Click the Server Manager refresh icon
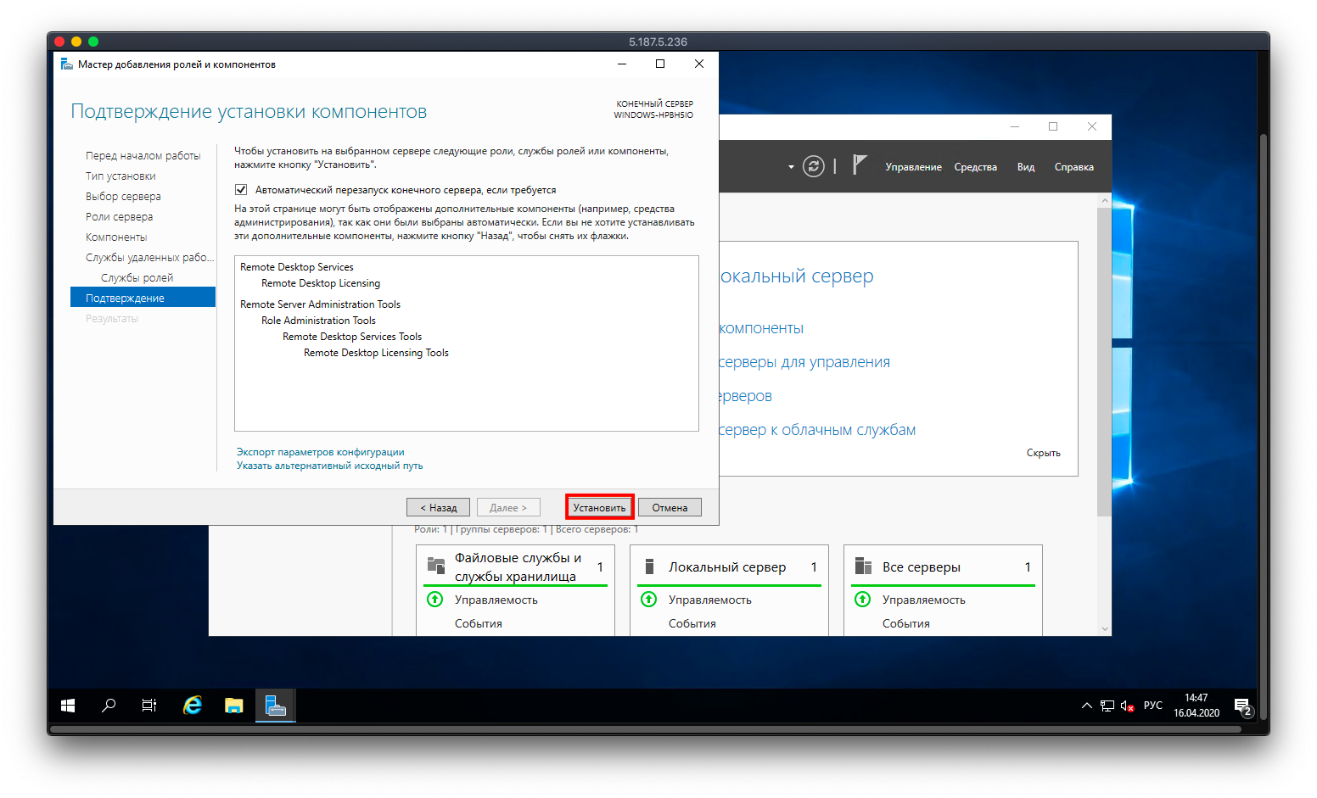Viewport: 1317px width, 798px height. [x=814, y=166]
